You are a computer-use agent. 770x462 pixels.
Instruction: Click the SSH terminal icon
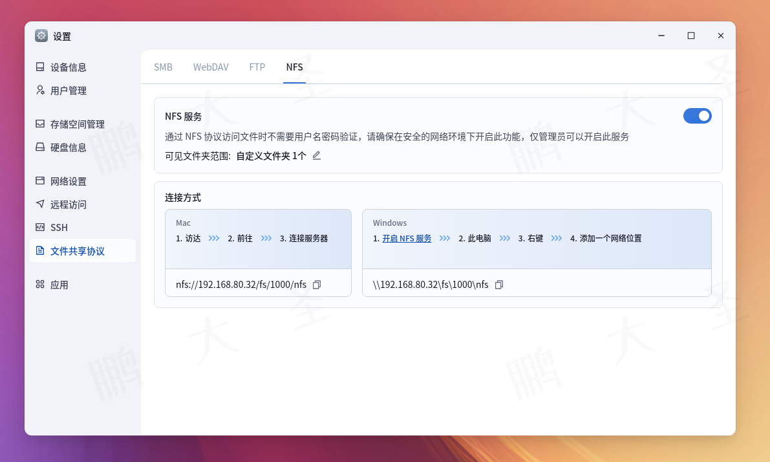coord(40,228)
